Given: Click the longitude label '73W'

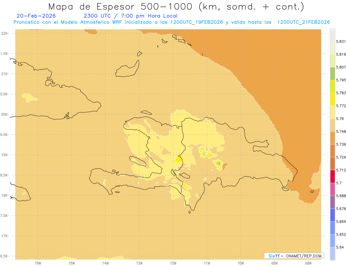Looking at the screenshot, I should (x=139, y=263).
